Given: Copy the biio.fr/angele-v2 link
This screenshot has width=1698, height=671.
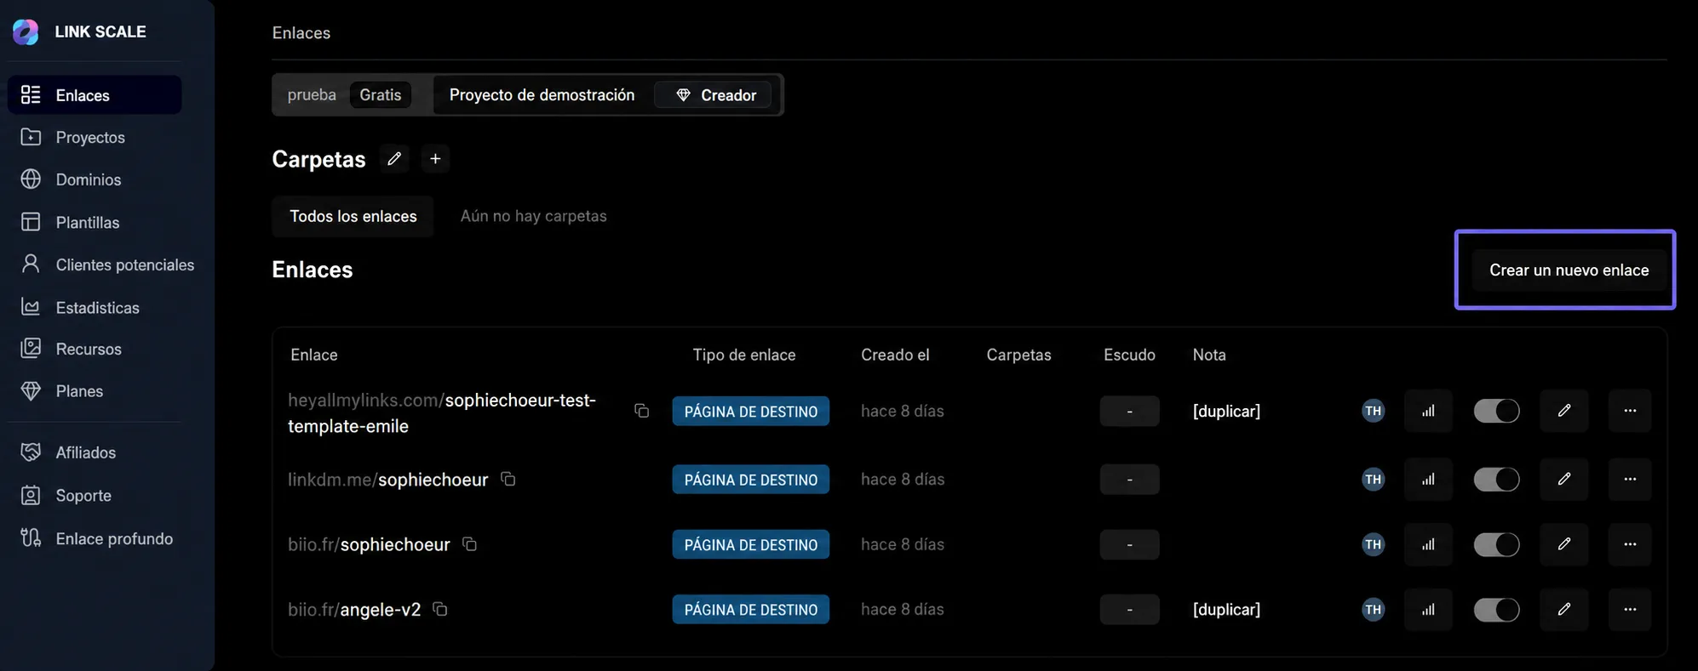Looking at the screenshot, I should [x=440, y=609].
